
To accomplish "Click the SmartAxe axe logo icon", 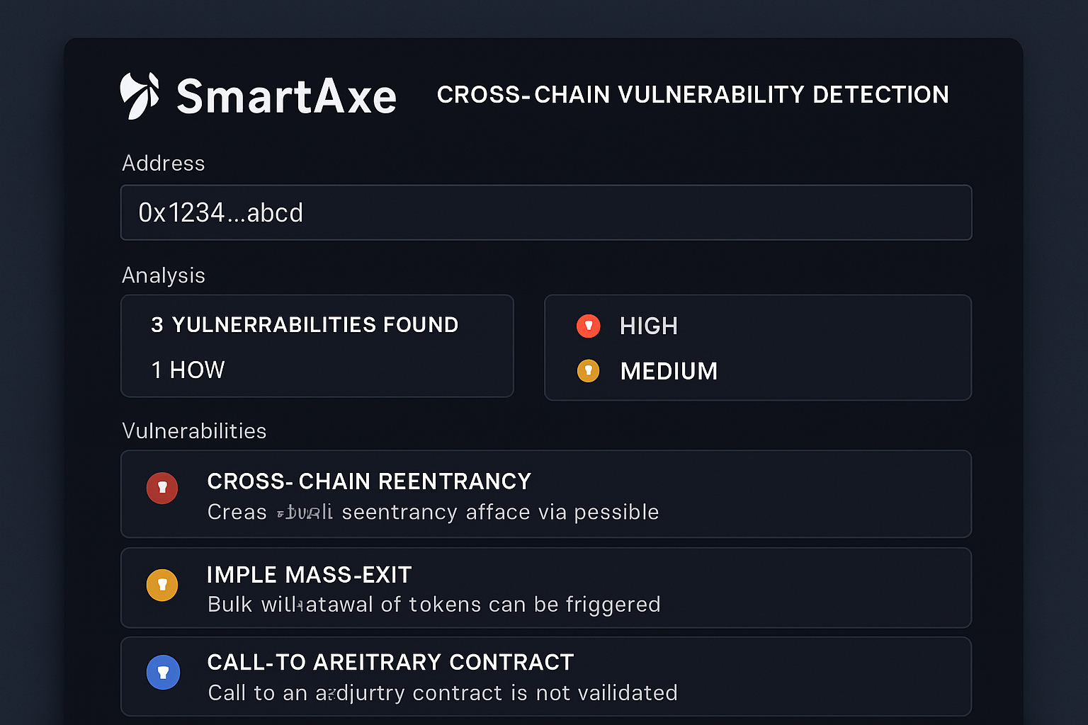I will tap(140, 95).
